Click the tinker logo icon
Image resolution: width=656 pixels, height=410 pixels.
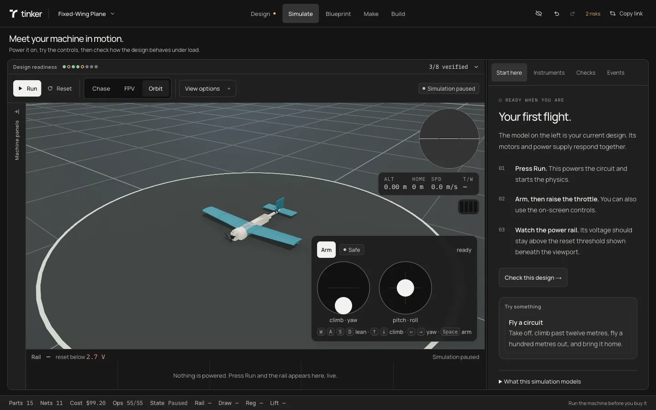pyautogui.click(x=14, y=14)
